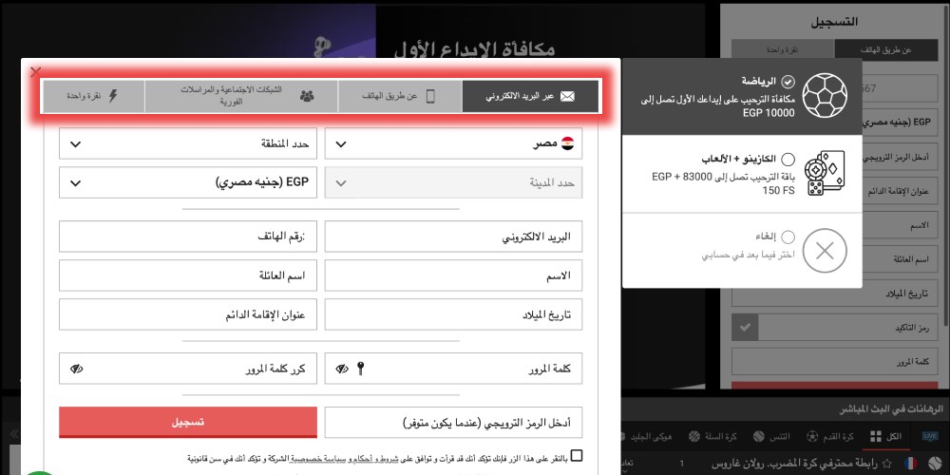Close the registration modal with the X
Screen dimensions: 950x475
click(36, 72)
